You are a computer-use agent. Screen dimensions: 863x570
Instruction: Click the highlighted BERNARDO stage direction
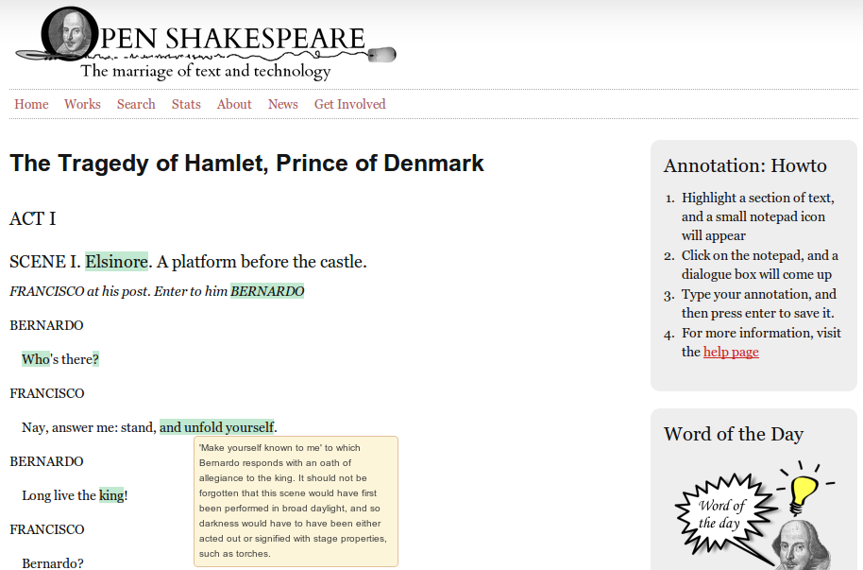pyautogui.click(x=267, y=291)
